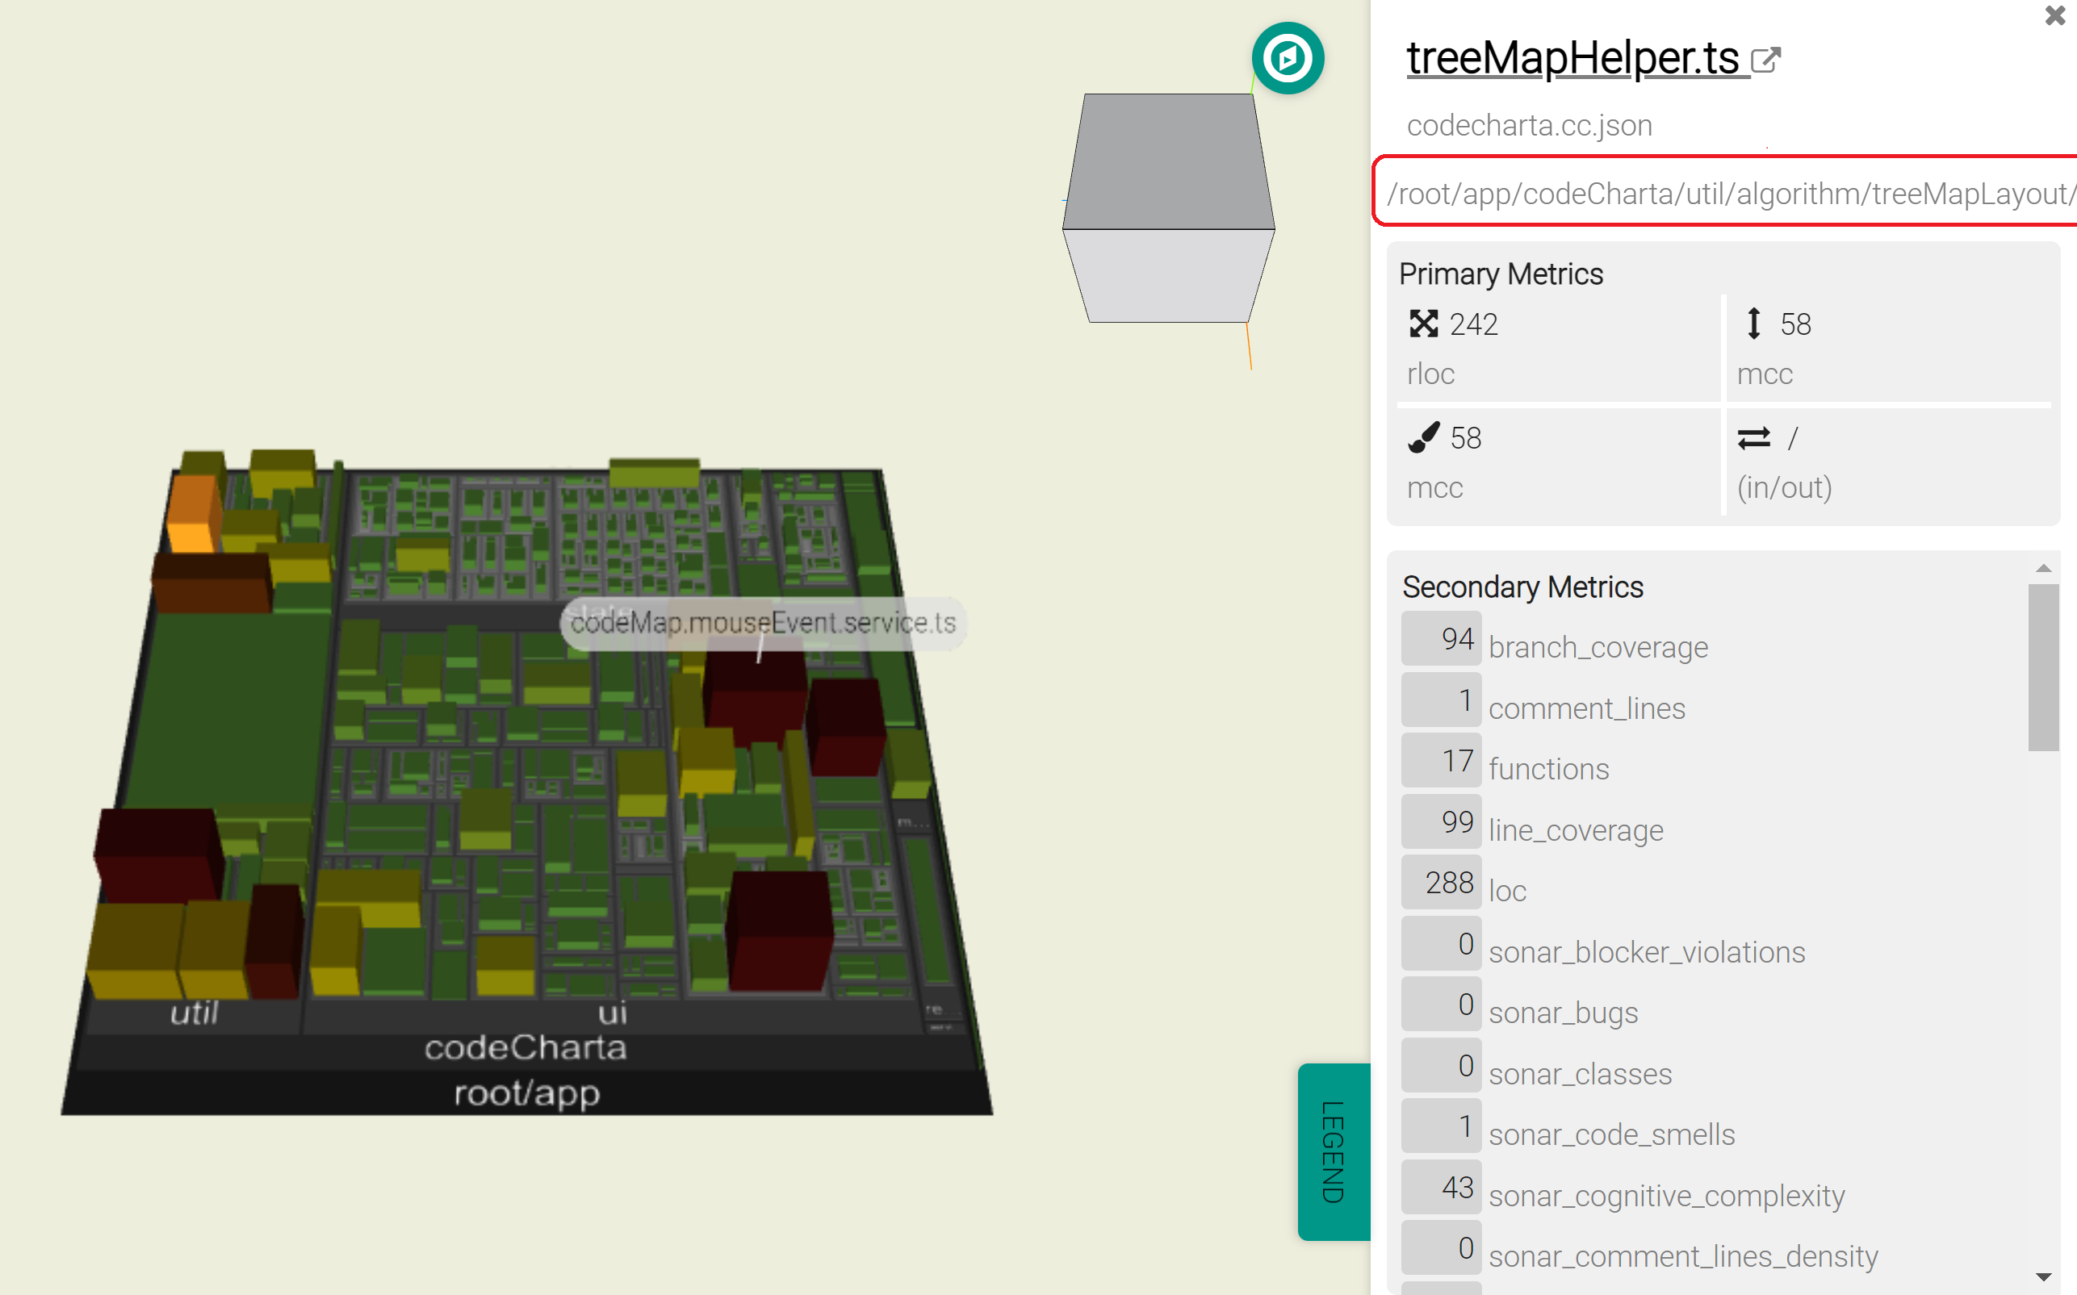The height and width of the screenshot is (1295, 2077).
Task: Click the rloc area metric icon
Action: pyautogui.click(x=1422, y=324)
